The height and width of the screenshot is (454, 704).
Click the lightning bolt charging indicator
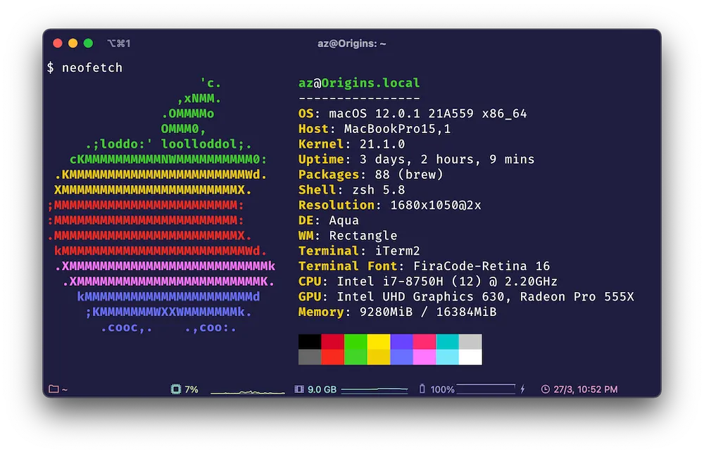(x=522, y=388)
